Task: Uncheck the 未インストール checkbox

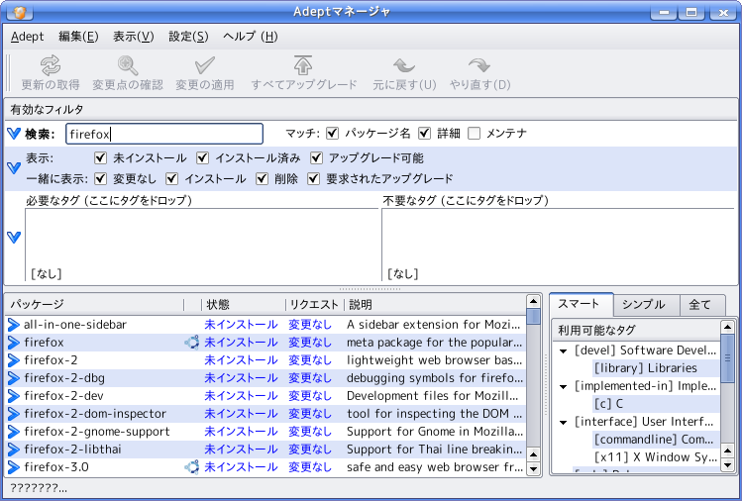Action: click(100, 157)
